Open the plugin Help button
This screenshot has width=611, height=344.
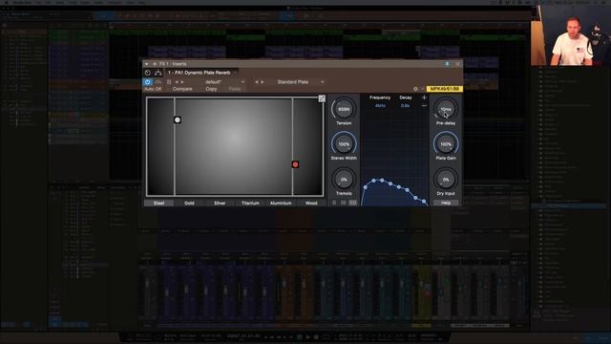coord(446,203)
